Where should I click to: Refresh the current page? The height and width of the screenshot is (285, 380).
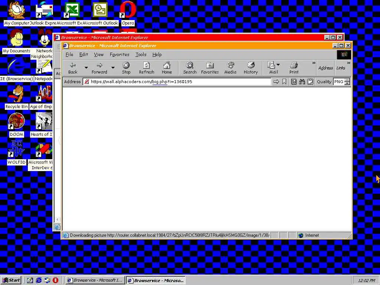coord(147,68)
